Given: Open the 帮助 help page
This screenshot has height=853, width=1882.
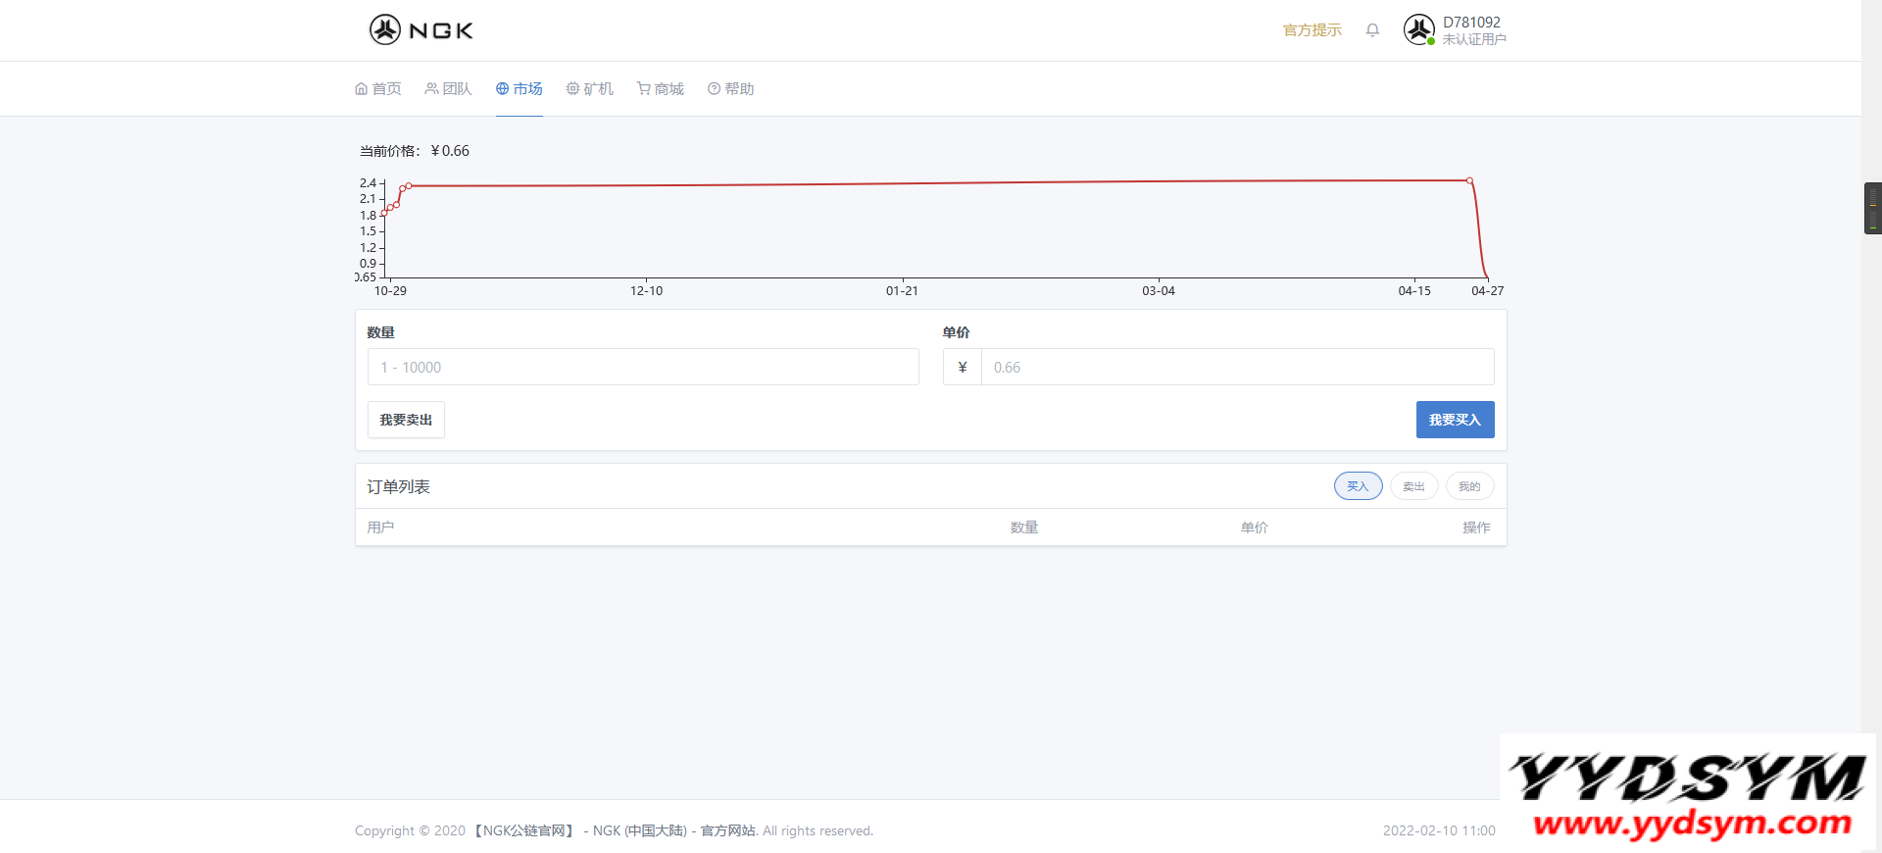Looking at the screenshot, I should coord(731,89).
